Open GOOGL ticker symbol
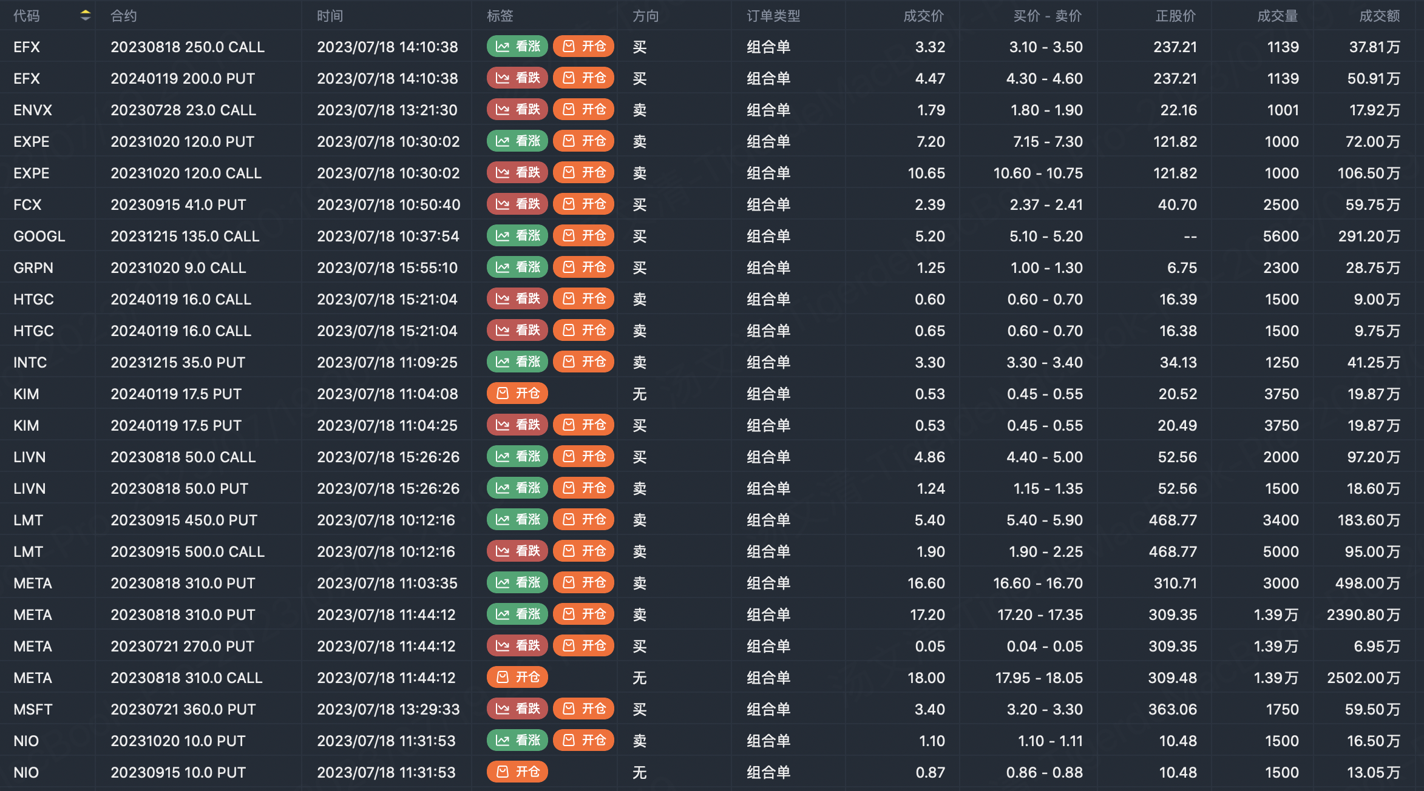 pyautogui.click(x=39, y=236)
